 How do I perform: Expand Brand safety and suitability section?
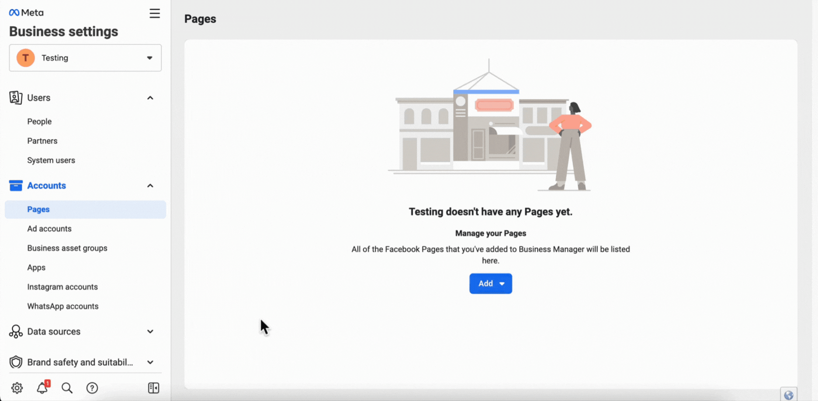click(150, 363)
